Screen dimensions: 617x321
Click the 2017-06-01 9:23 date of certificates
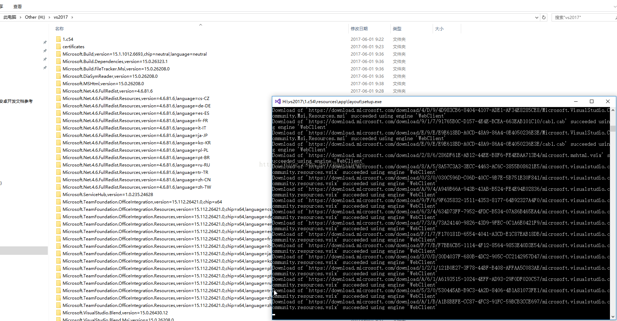367,46
